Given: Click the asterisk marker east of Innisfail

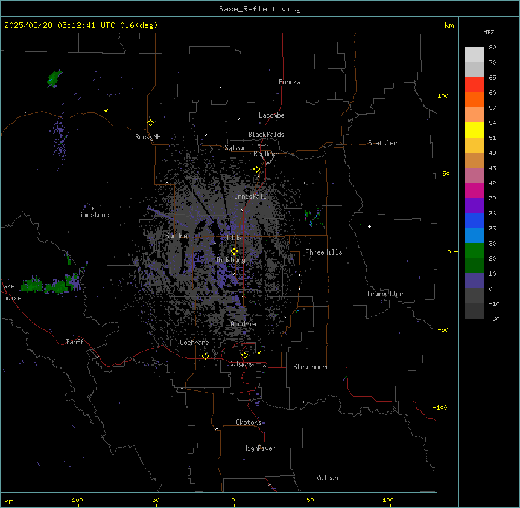Looking at the screenshot, I should (303, 183).
